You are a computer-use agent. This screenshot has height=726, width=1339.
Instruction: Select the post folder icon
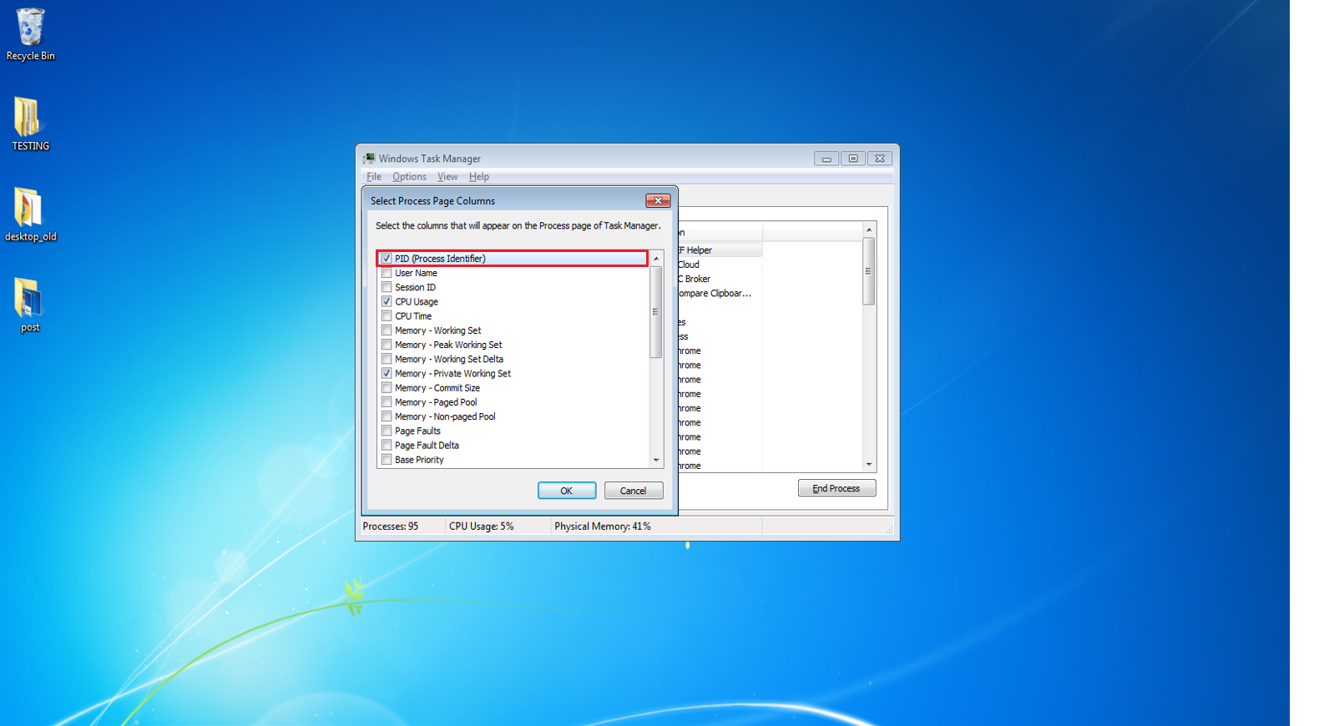pos(30,305)
